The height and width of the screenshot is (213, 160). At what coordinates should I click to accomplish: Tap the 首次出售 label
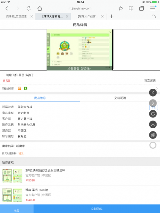pos(150,81)
